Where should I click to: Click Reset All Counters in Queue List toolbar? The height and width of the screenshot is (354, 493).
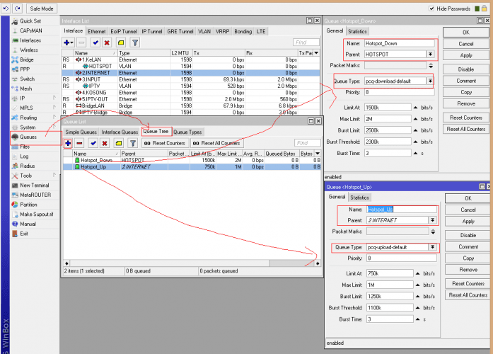[216, 144]
